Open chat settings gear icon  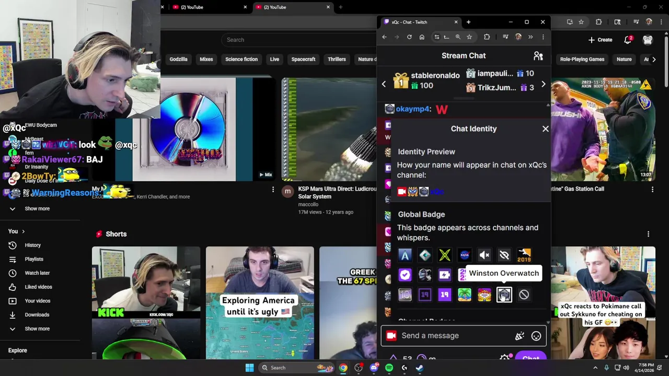[504, 358]
